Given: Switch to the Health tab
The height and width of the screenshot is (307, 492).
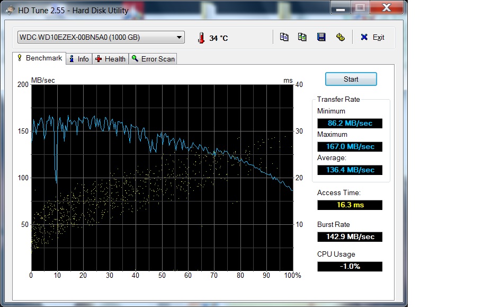Looking at the screenshot, I should pyautogui.click(x=110, y=59).
